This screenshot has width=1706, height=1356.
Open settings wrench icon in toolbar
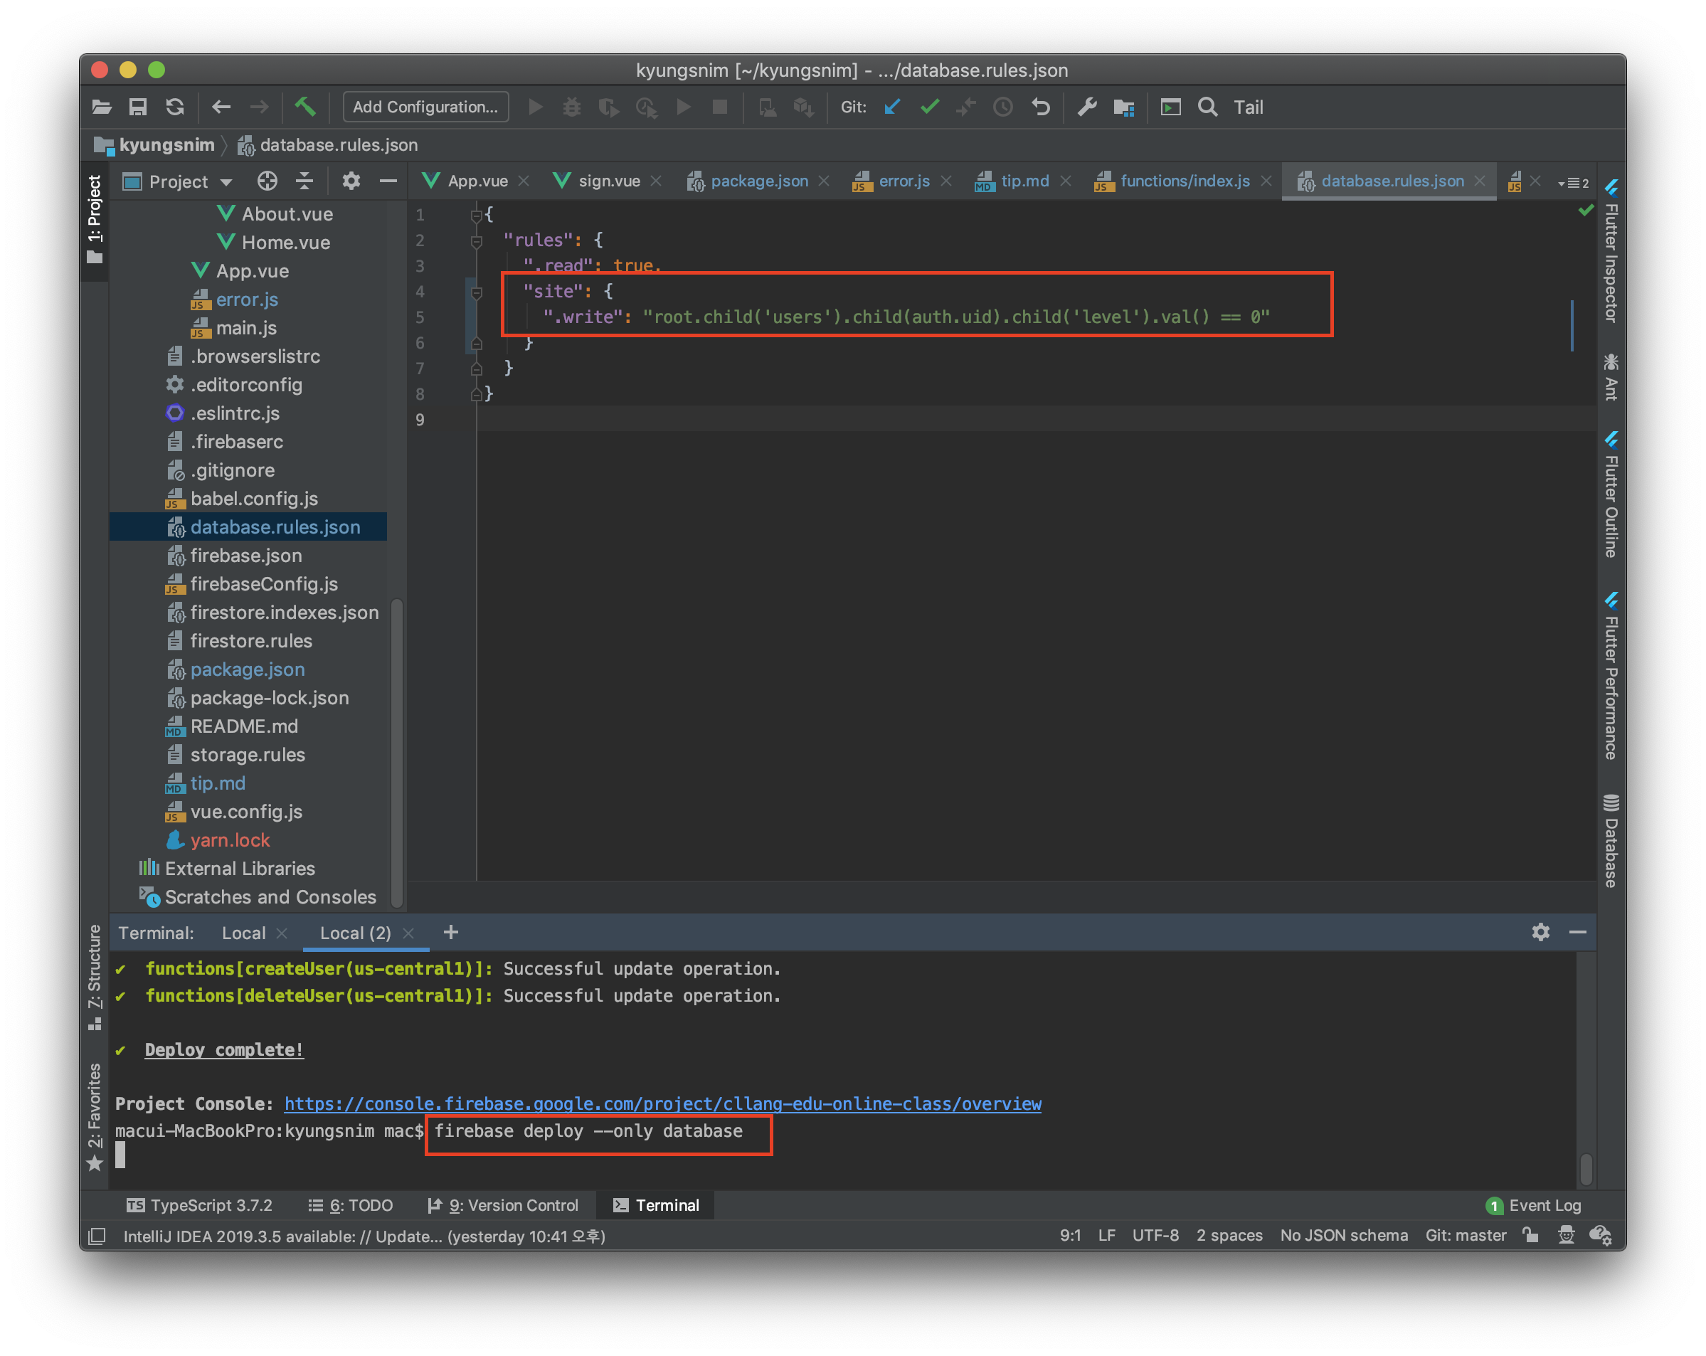click(1086, 107)
